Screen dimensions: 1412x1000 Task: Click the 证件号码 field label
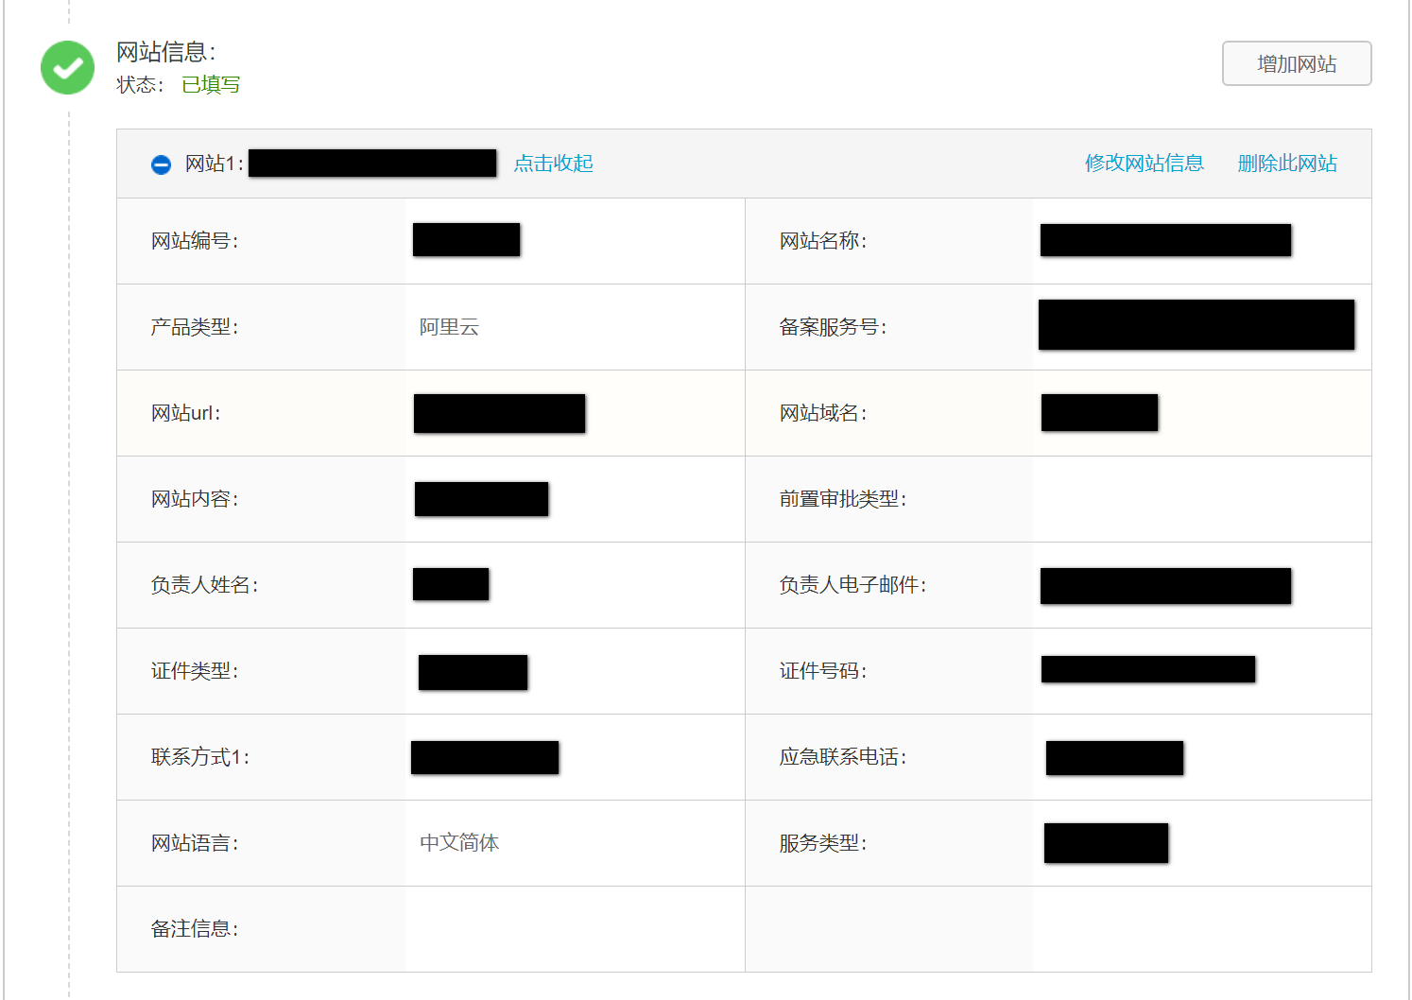[822, 671]
